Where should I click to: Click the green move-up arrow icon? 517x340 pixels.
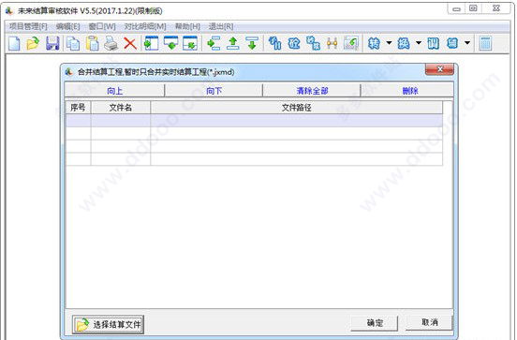pyautogui.click(x=233, y=43)
